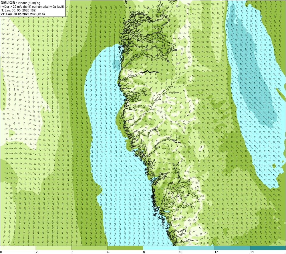
Task: Click the legend label '8'
Action: pyautogui.click(x=144, y=252)
